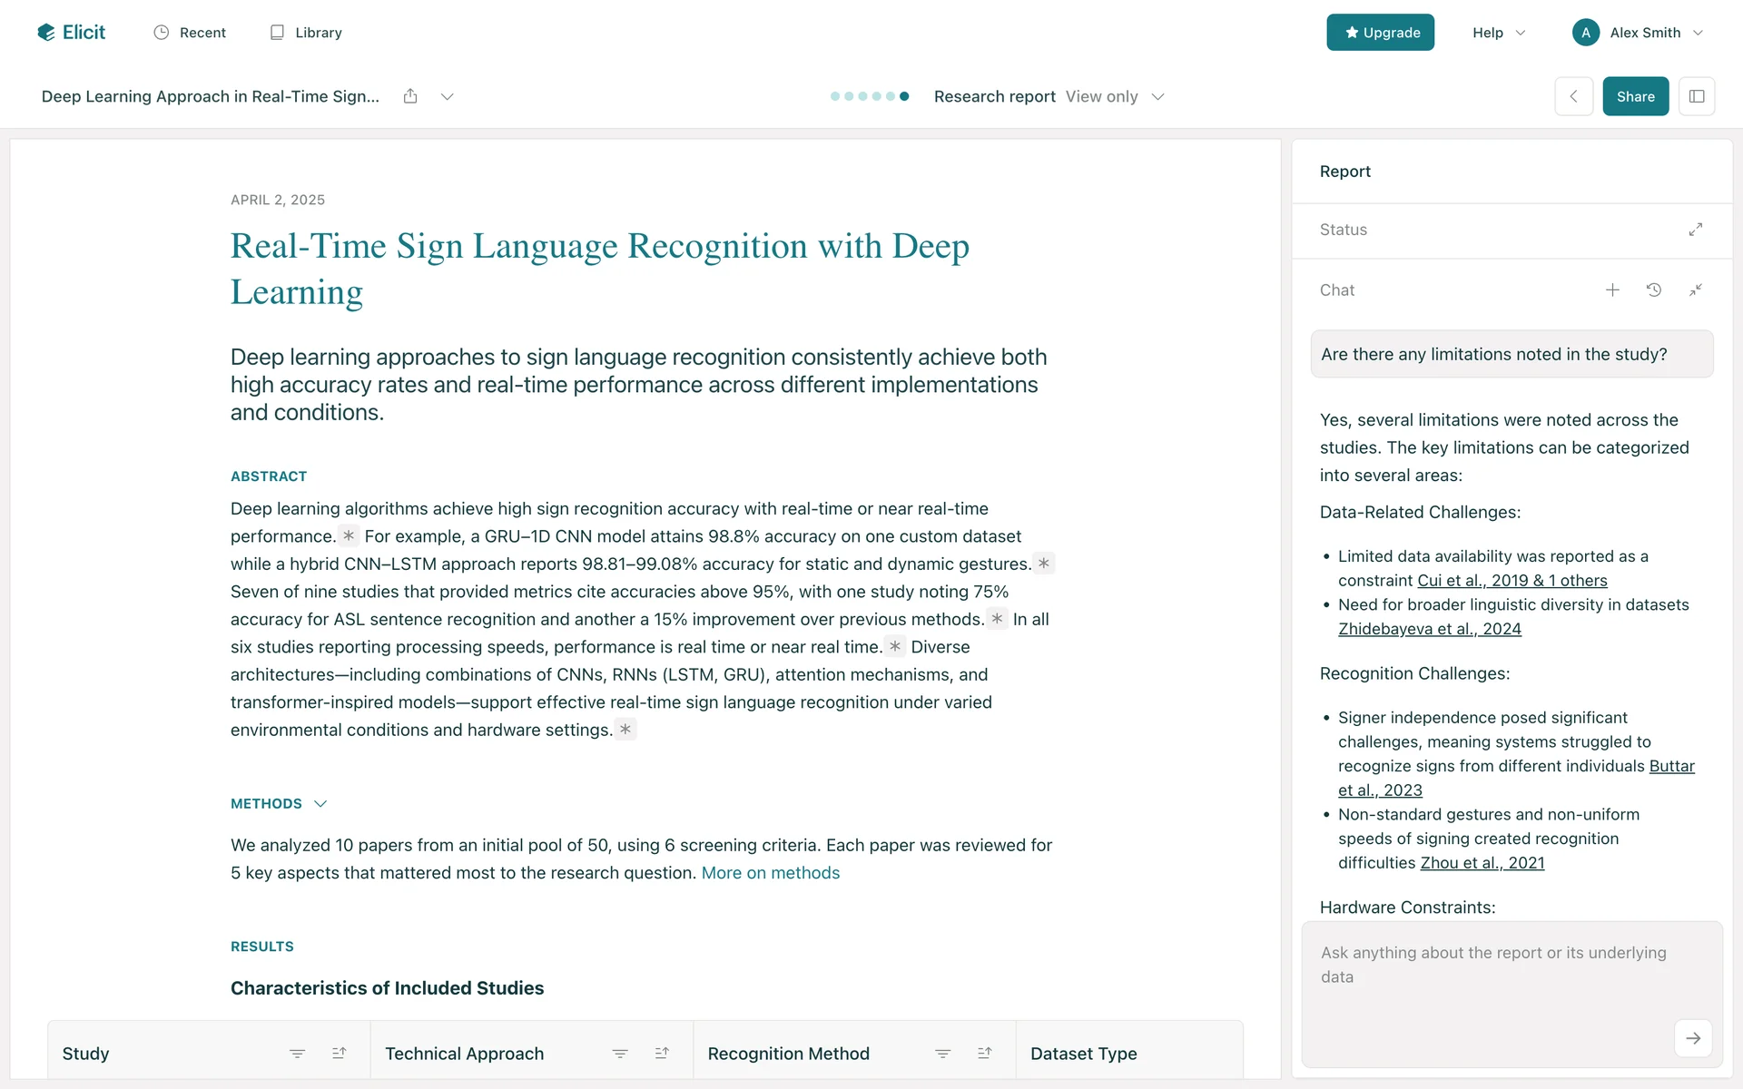Image resolution: width=1743 pixels, height=1089 pixels.
Task: Sort the Technical Approach column
Action: [662, 1054]
